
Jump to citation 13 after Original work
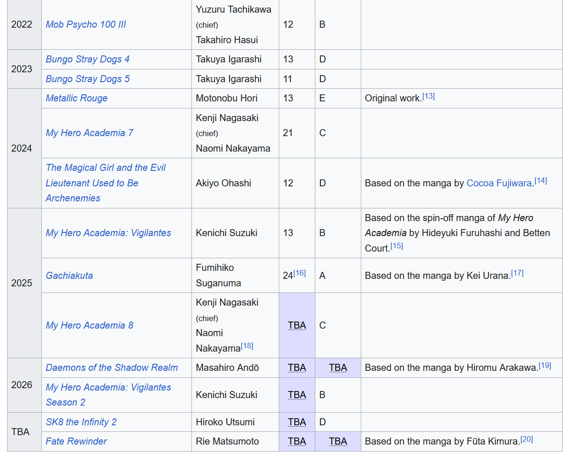point(428,96)
